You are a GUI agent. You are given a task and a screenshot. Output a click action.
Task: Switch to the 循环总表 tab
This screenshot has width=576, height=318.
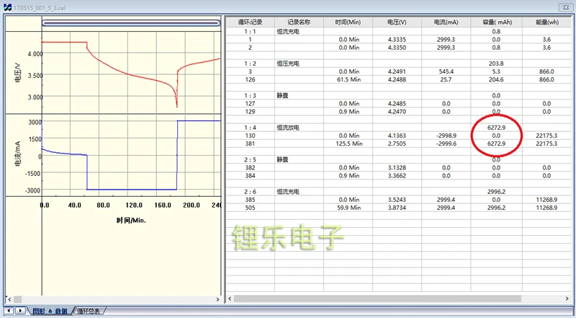point(89,311)
